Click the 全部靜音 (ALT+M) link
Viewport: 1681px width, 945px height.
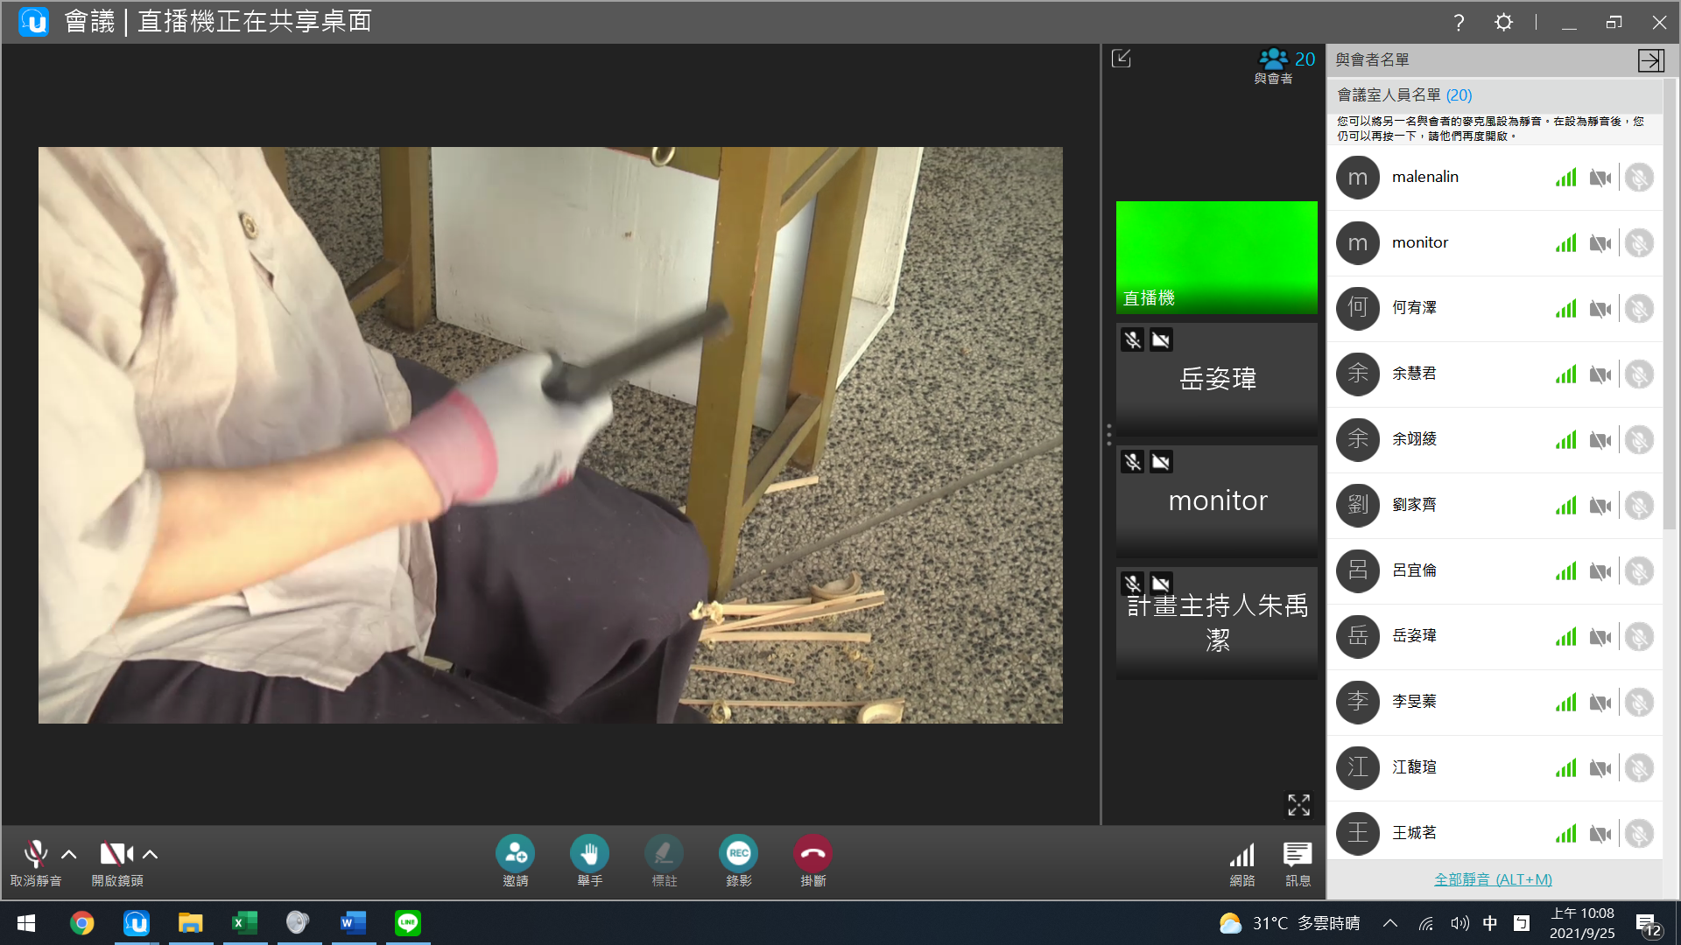tap(1493, 879)
